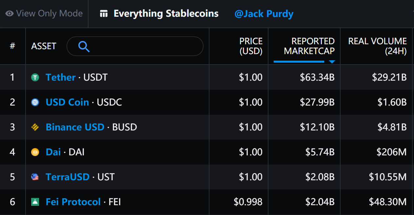This screenshot has width=414, height=215.
Task: Click the Reported Marketcap sort arrow
Action: (x=332, y=62)
